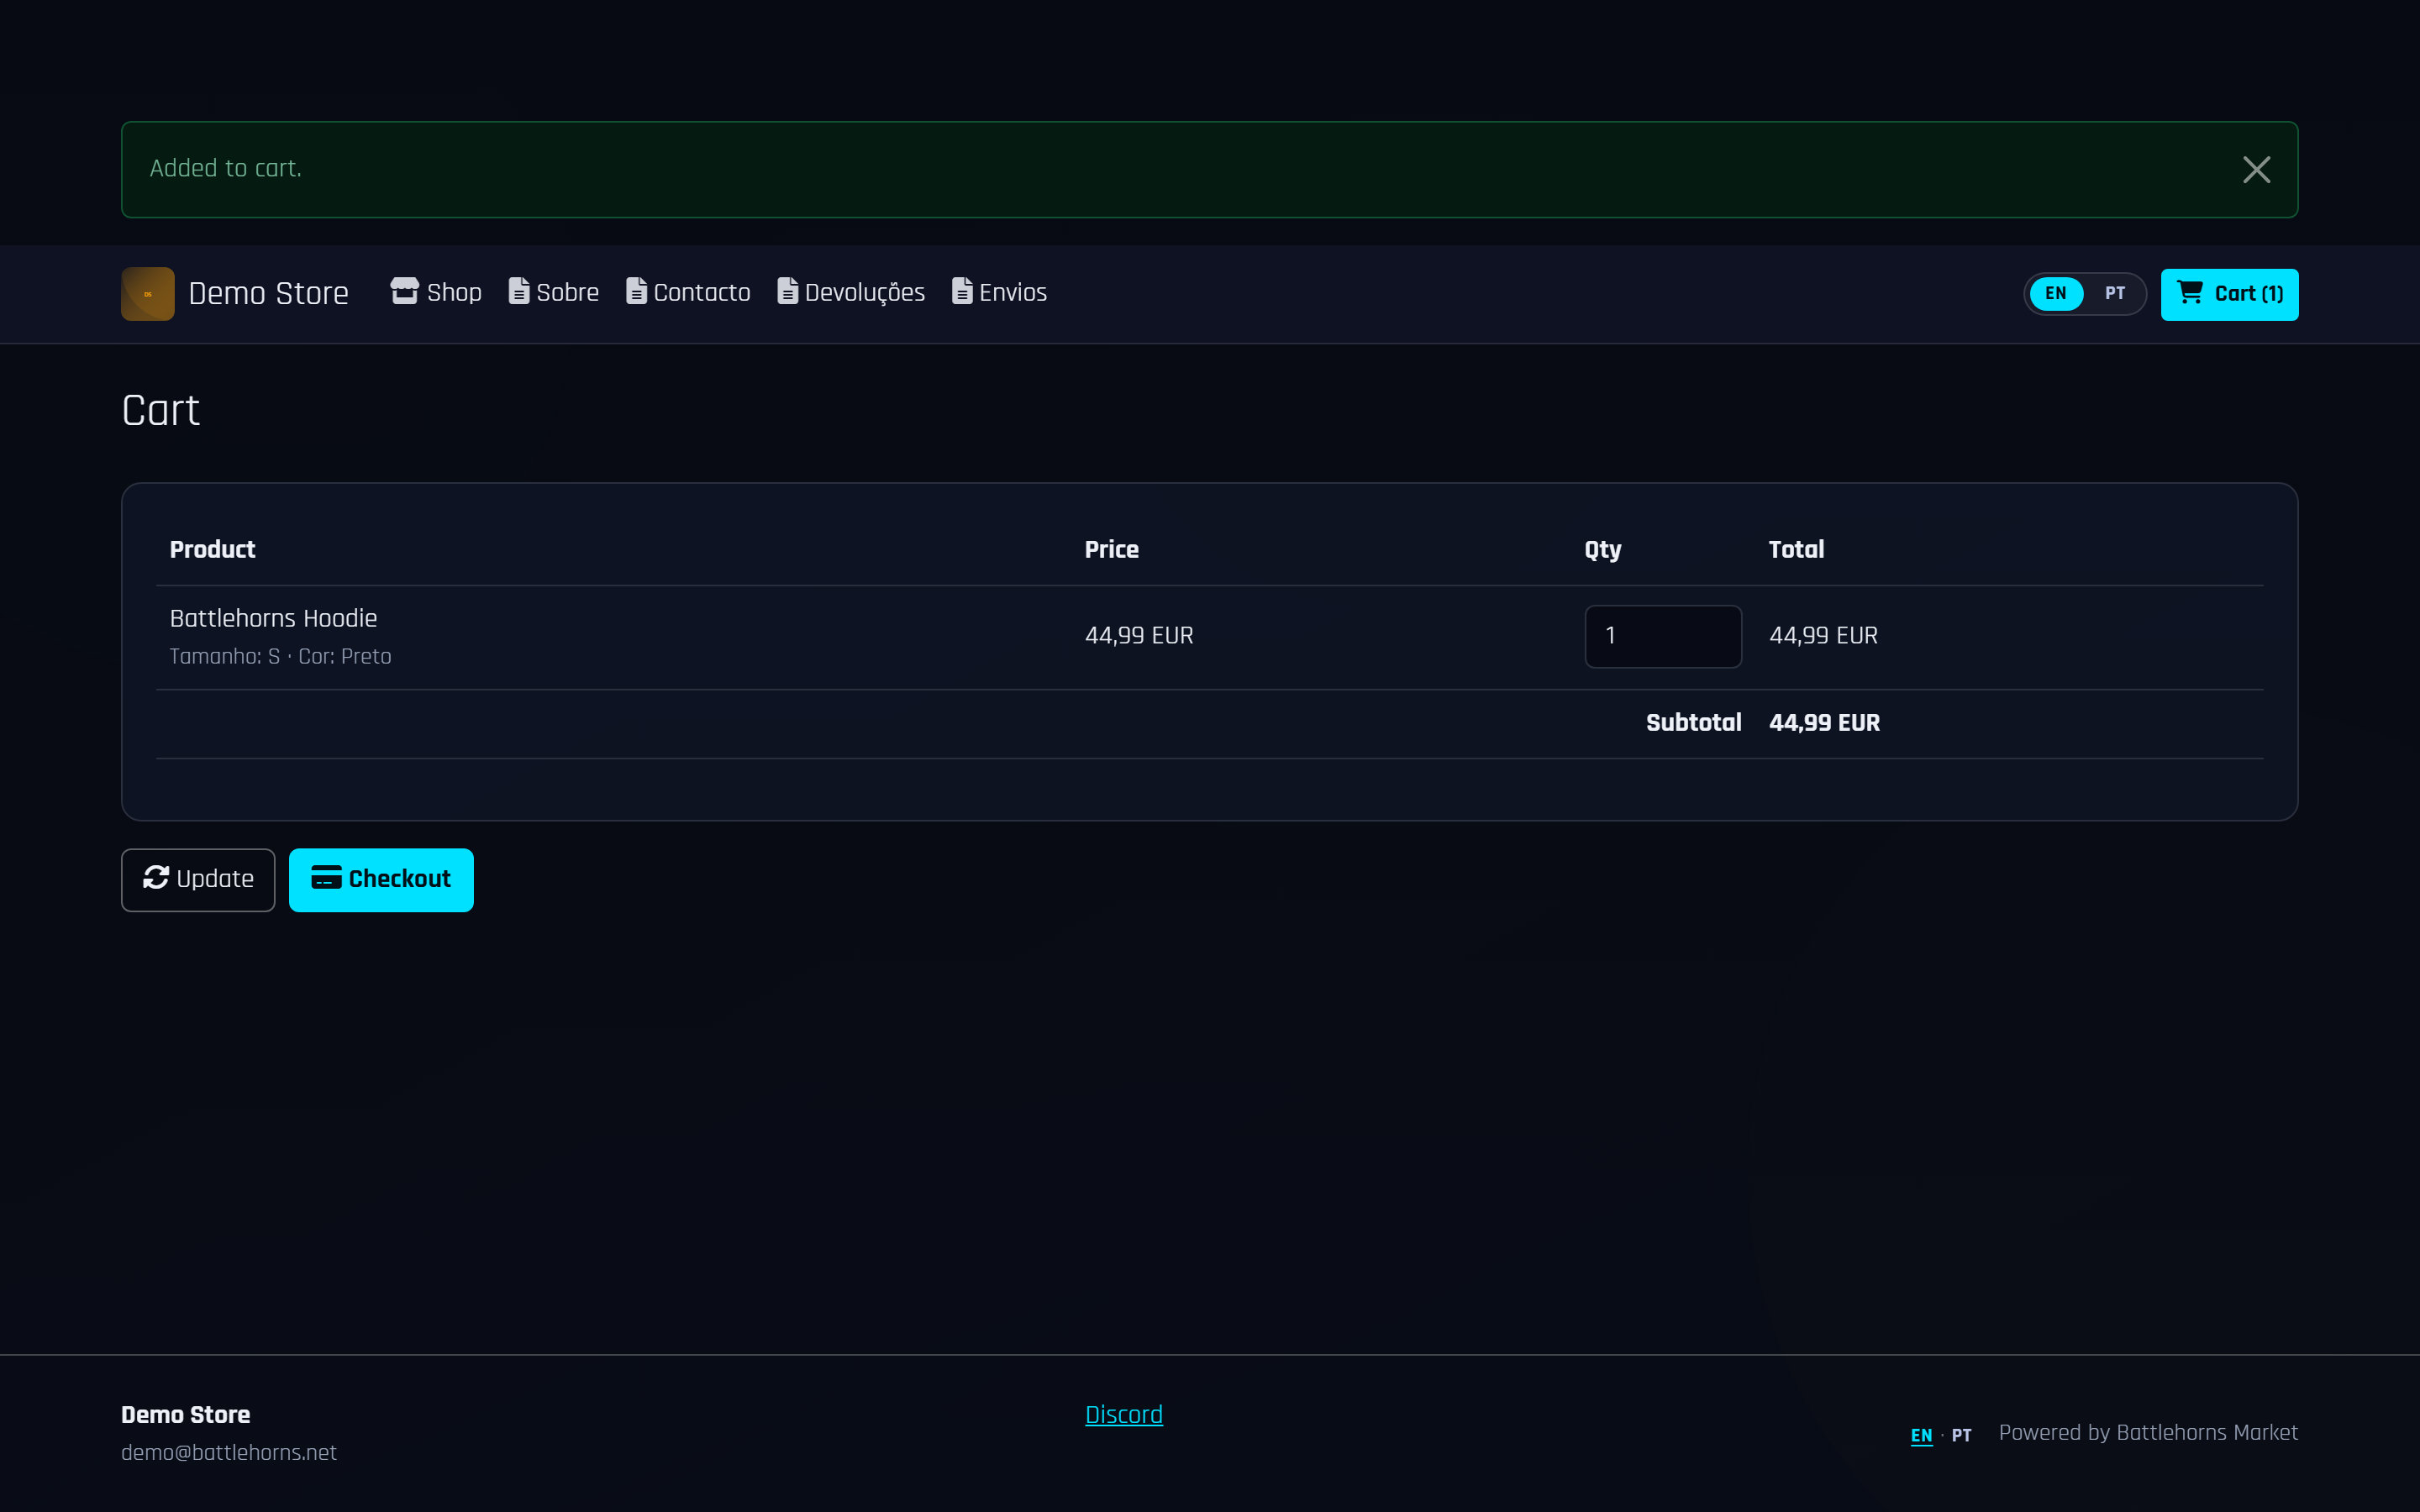This screenshot has height=1512, width=2420.
Task: Choose PT language in the footer
Action: point(1961,1435)
